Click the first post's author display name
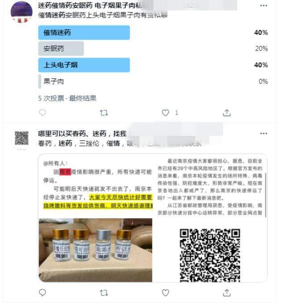286x303 pixels. tap(90, 6)
